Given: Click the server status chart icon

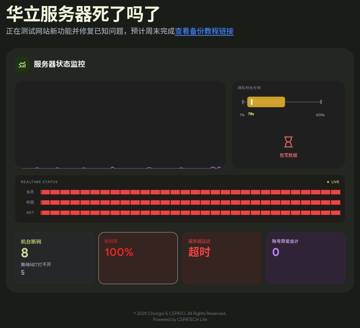Looking at the screenshot, I should [22, 64].
